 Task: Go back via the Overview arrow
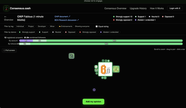tap(9, 18)
